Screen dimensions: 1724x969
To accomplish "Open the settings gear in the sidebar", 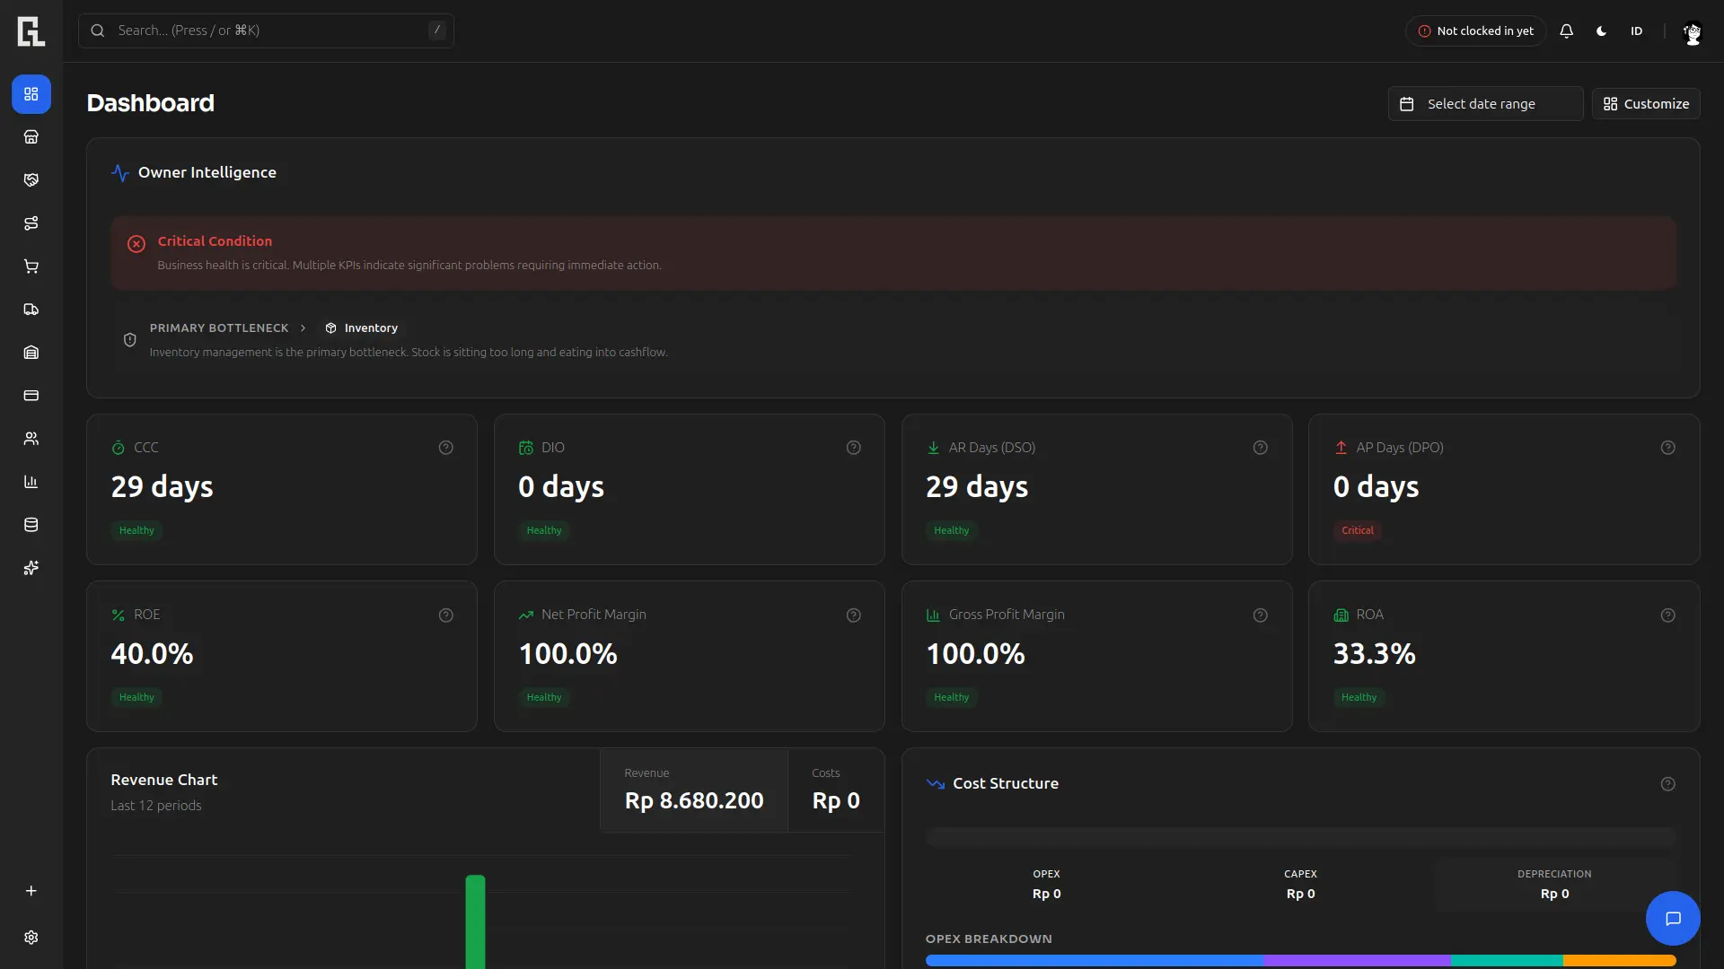I will [31, 938].
